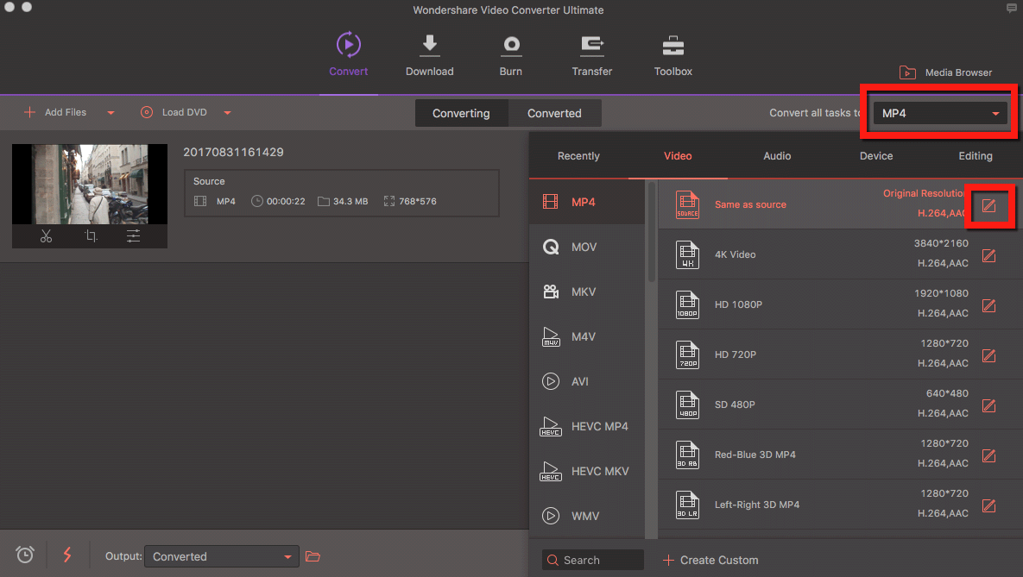
Task: Open the Device tab
Action: coord(876,156)
